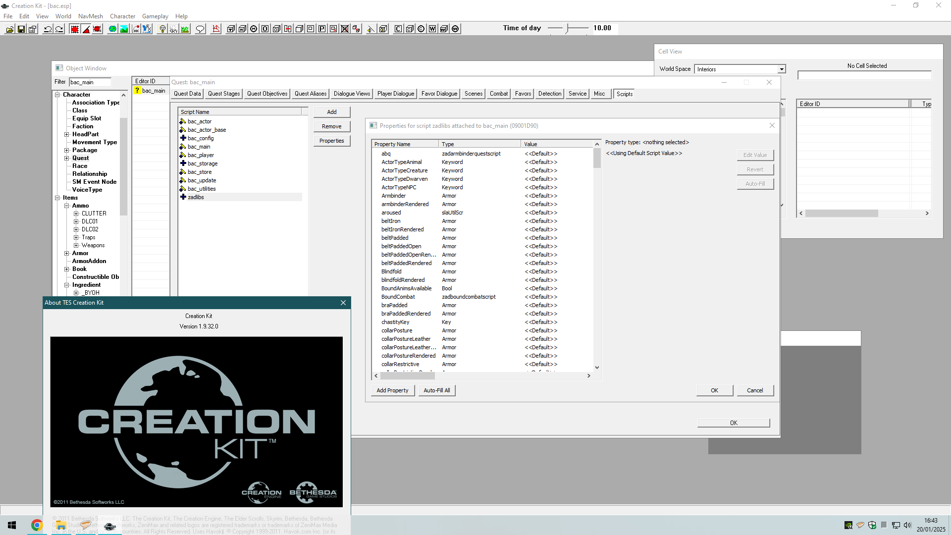Expand the HeadPart tree node
Screen dimensions: 951x535
[x=67, y=134]
